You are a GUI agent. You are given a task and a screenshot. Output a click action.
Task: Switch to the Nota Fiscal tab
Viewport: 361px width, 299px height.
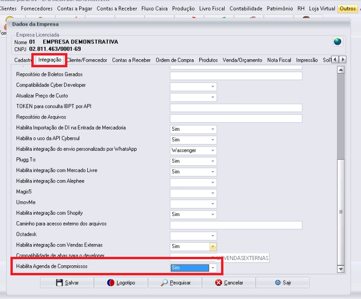pos(279,60)
